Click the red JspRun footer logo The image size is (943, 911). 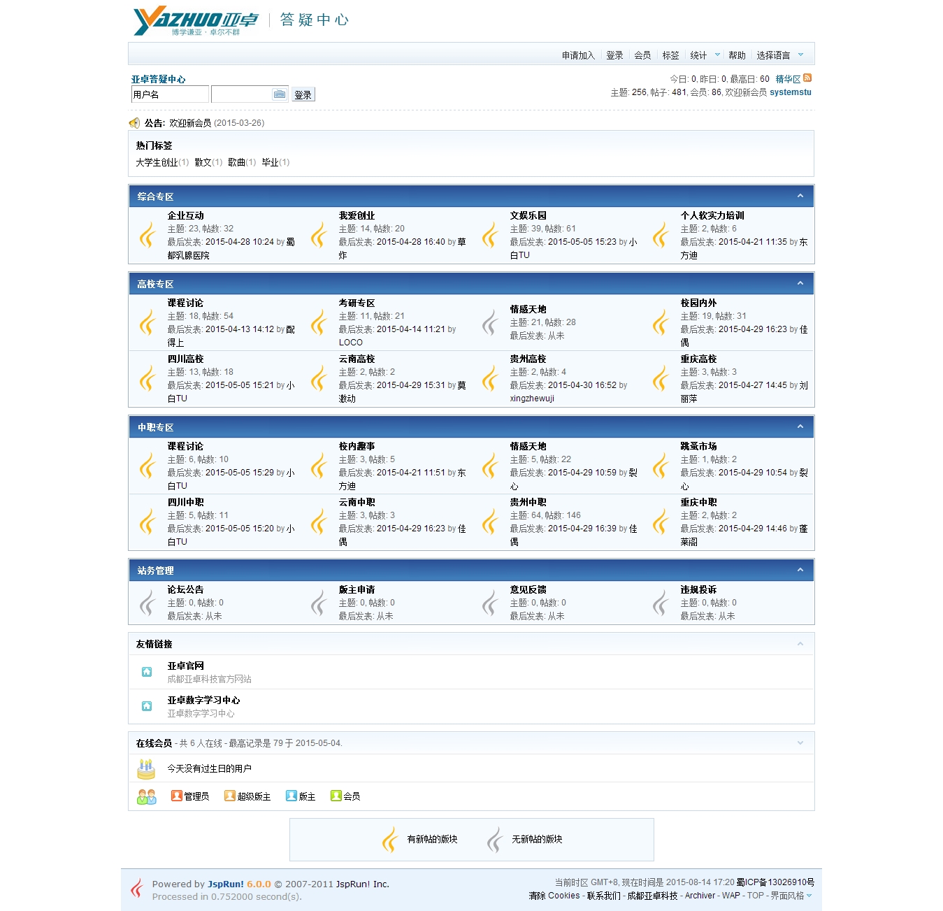(x=137, y=888)
